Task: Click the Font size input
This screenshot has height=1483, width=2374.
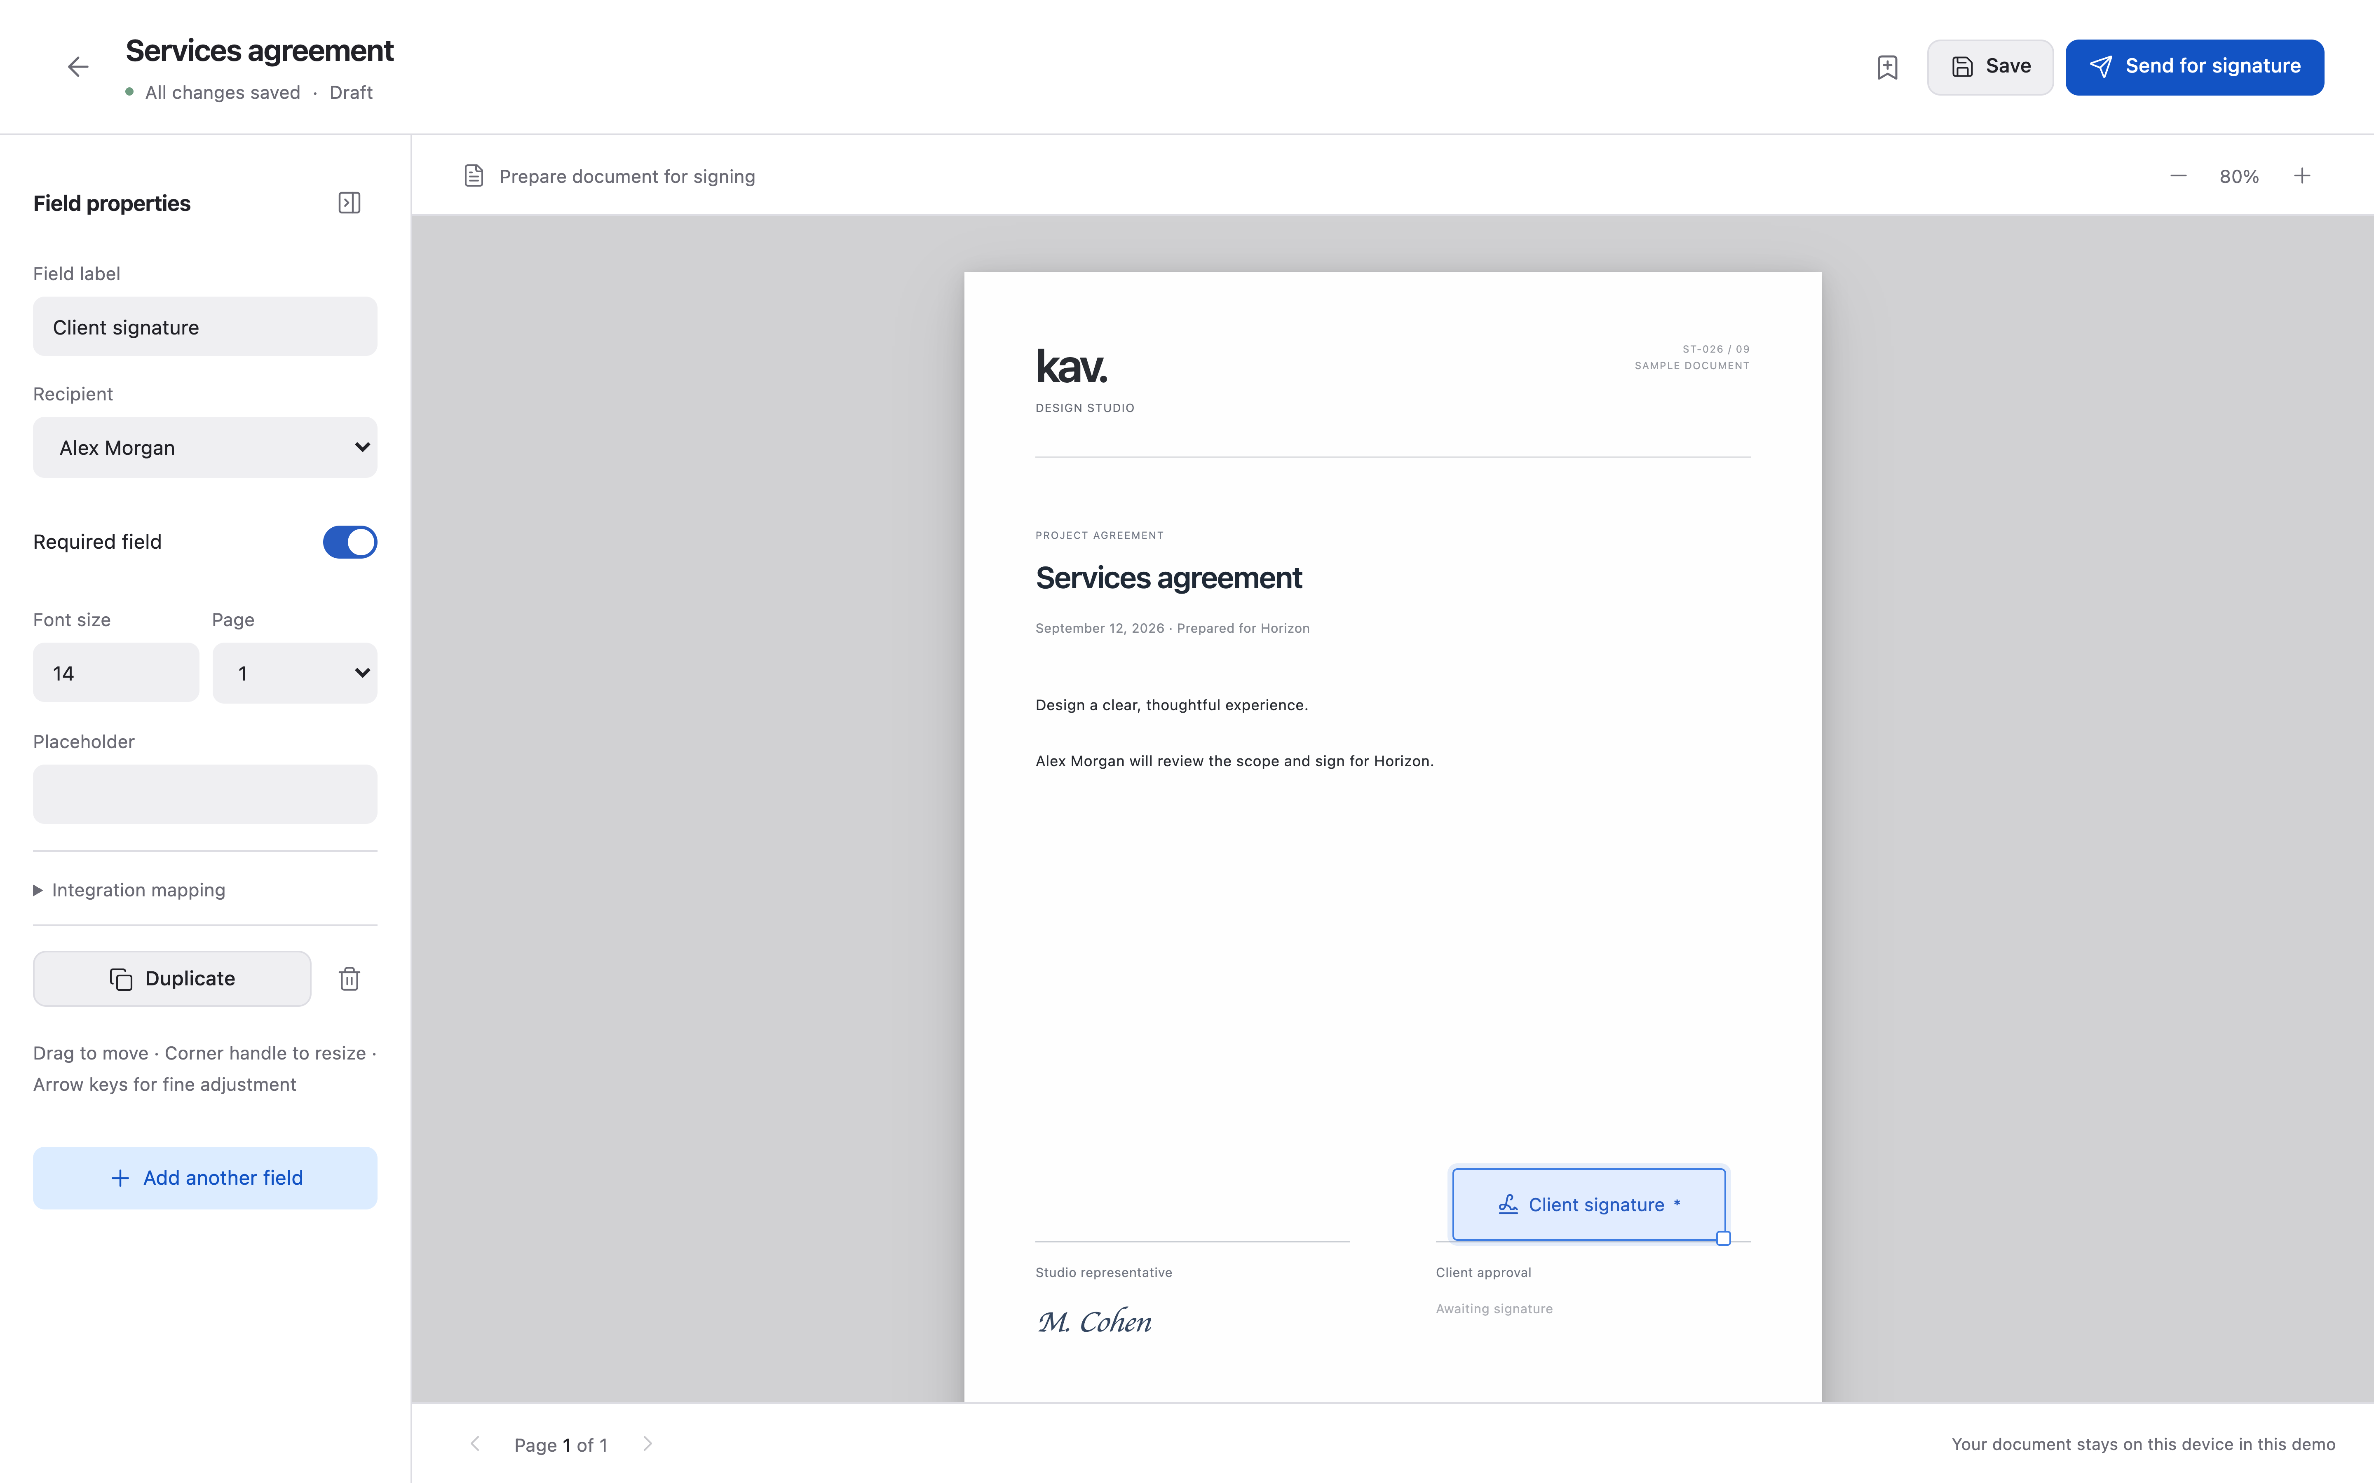Action: pos(116,673)
